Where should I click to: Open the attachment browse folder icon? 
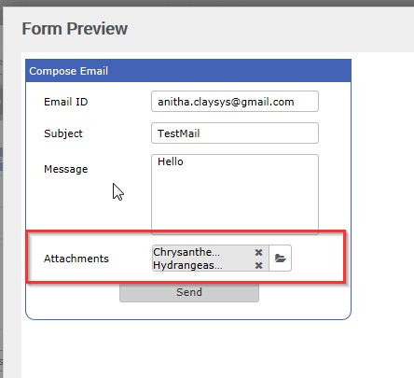[280, 259]
